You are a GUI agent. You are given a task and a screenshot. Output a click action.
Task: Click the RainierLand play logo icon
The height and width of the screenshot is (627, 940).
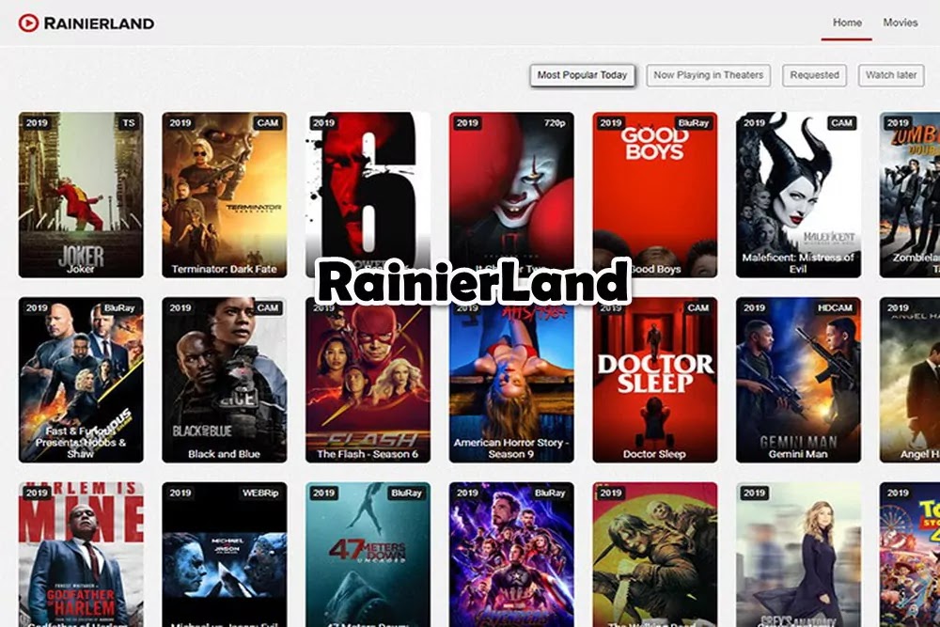[x=28, y=23]
